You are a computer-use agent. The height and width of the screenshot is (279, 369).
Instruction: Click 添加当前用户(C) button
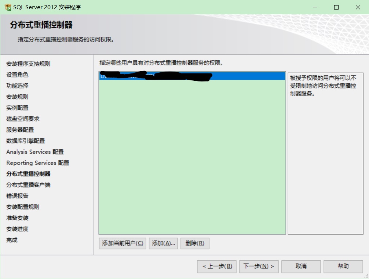pos(123,243)
